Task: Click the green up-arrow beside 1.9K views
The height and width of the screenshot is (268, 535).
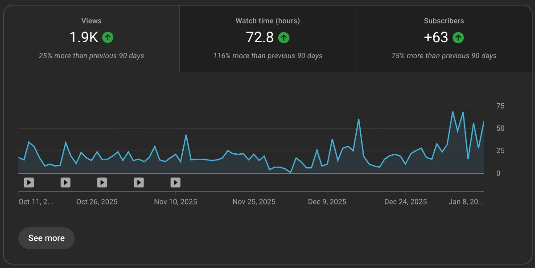Action: point(108,37)
